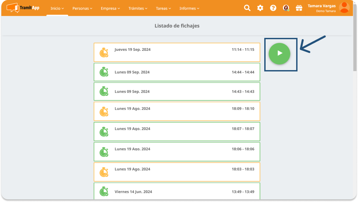Click the orange profile picture of Tamara Vargas

[x=344, y=7]
